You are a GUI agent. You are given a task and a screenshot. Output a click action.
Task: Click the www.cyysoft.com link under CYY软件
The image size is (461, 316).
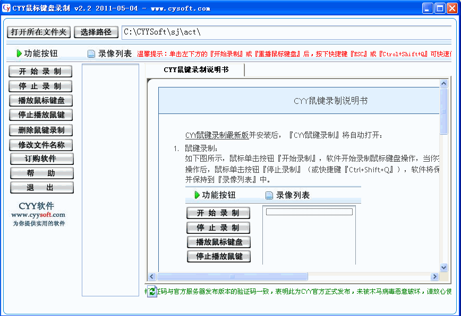[38, 215]
